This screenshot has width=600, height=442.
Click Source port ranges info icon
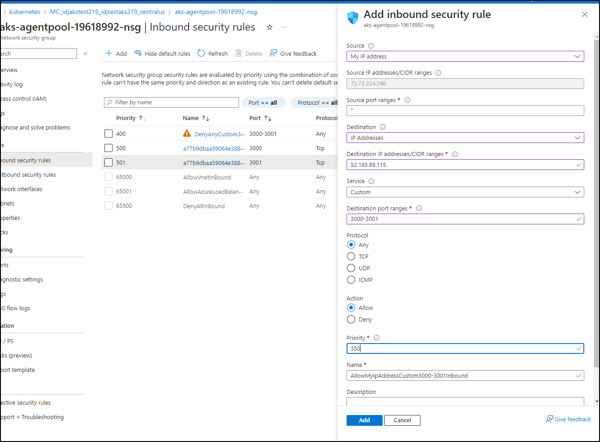[407, 100]
